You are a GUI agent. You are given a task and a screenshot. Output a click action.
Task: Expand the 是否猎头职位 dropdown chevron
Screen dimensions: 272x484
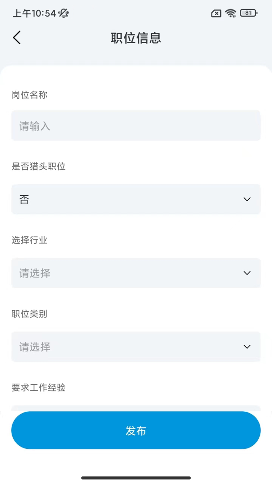247,199
